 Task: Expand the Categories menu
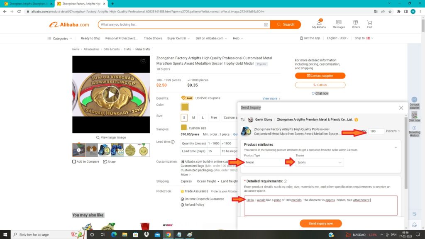pos(60,38)
